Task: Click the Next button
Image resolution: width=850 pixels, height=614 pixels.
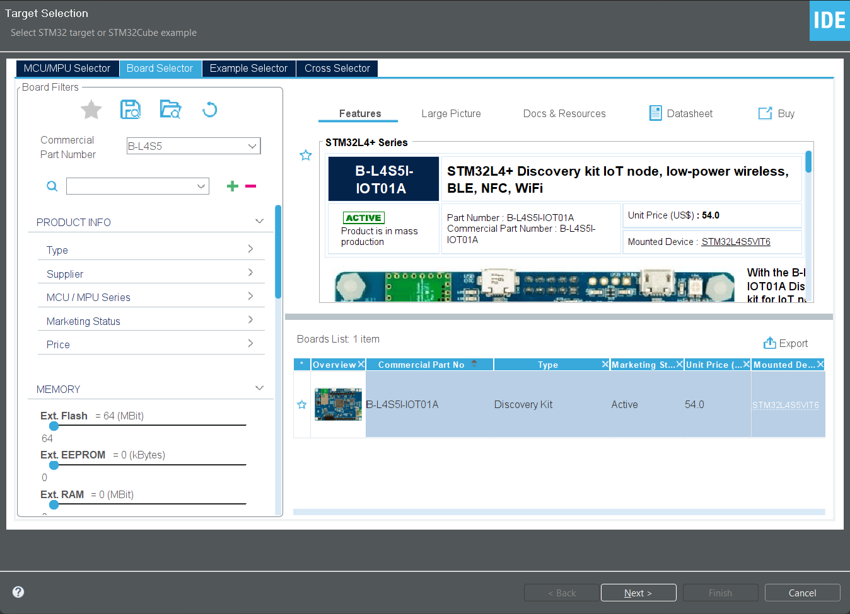Action: (x=638, y=592)
